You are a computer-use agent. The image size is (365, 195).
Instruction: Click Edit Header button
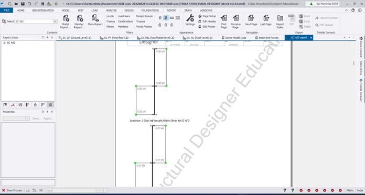(207, 21)
